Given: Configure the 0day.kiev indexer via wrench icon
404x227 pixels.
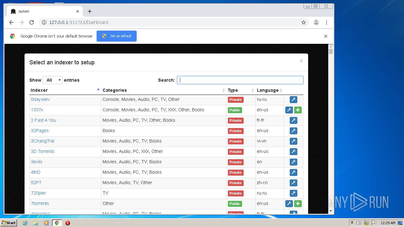Looking at the screenshot, I should pos(294,100).
